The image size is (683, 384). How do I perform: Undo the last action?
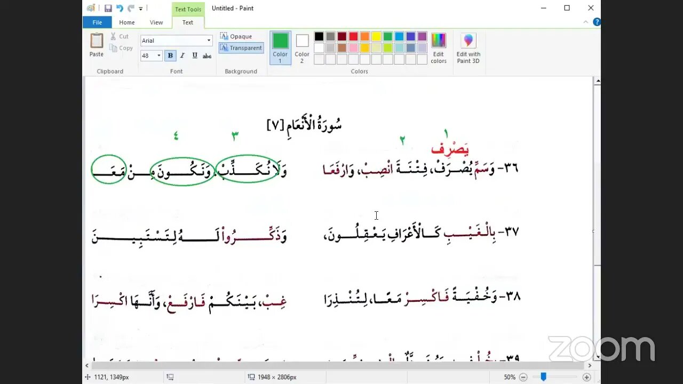[x=120, y=8]
